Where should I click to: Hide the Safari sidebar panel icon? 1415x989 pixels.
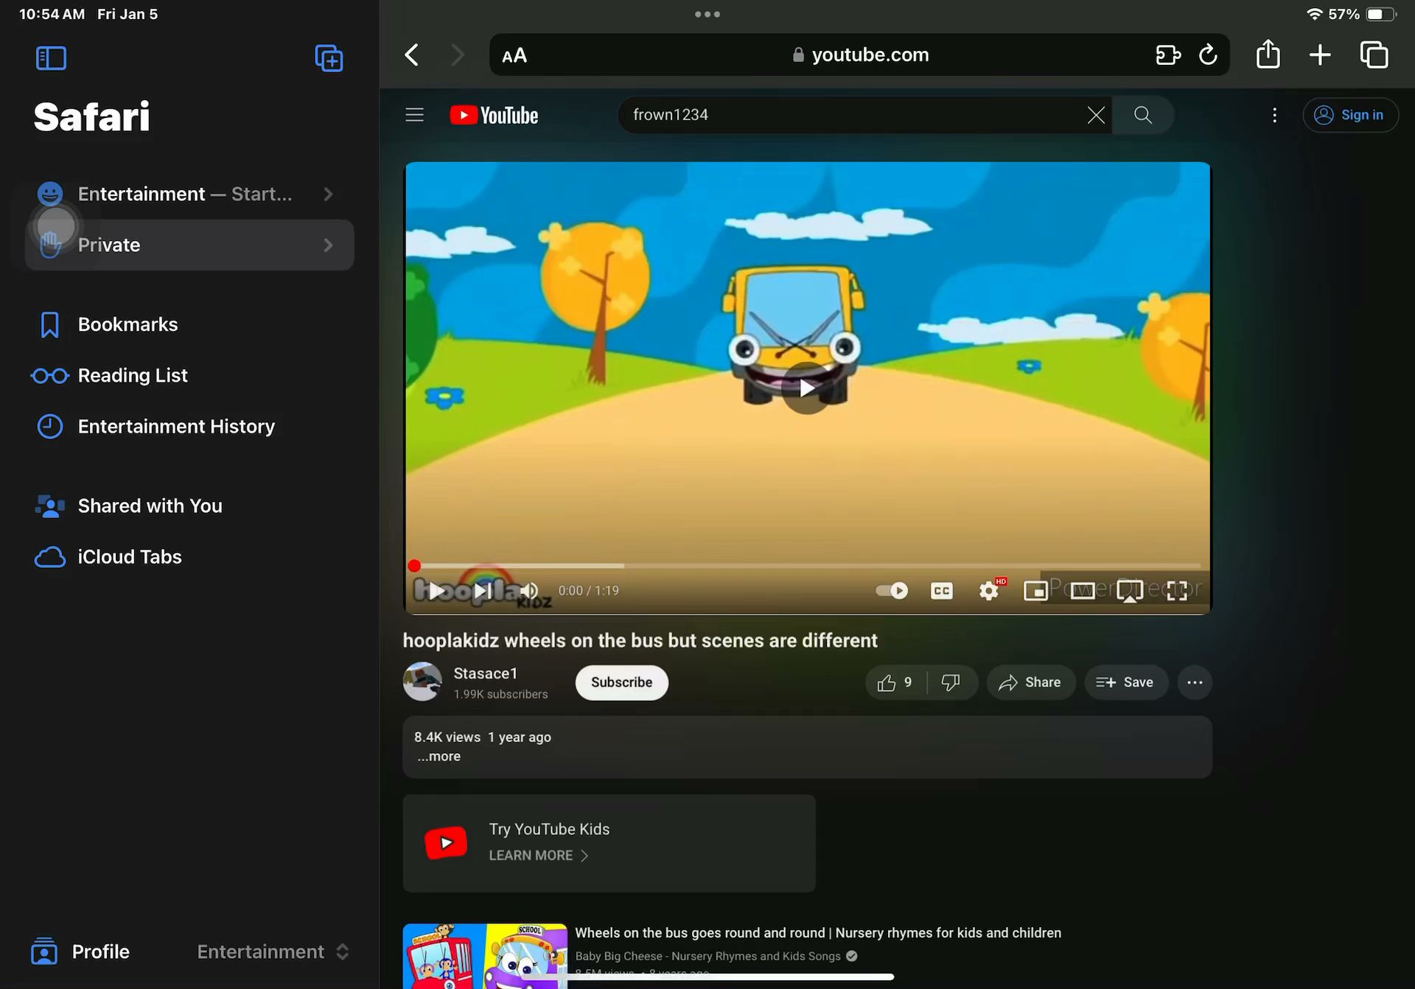pyautogui.click(x=51, y=58)
